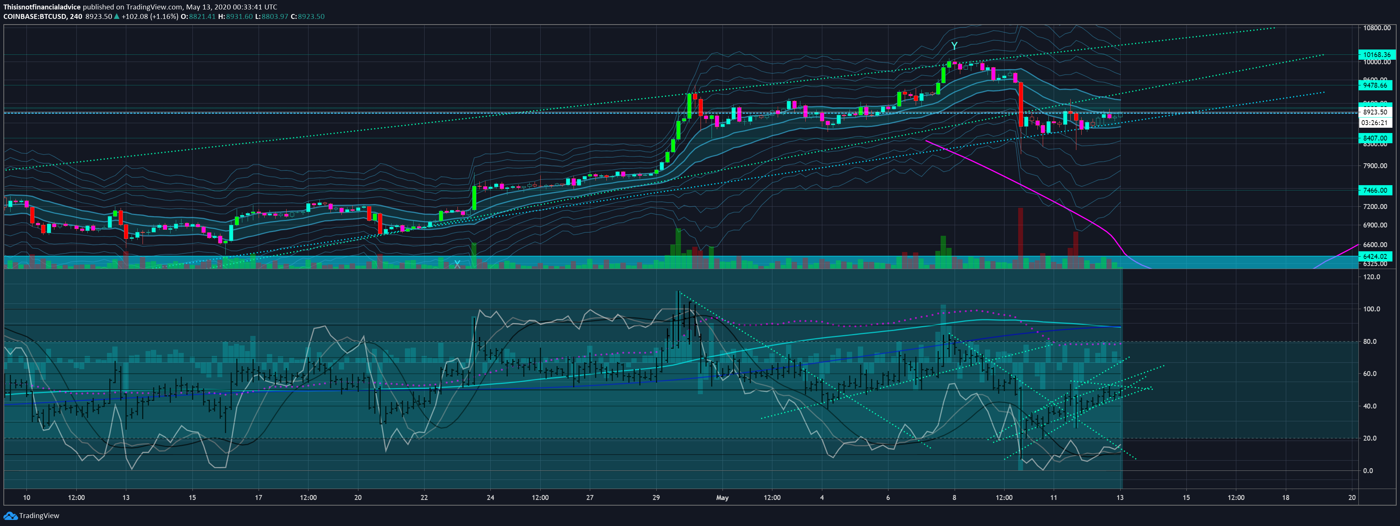
Task: Click the 8407.00 price level tag
Action: 1375,139
